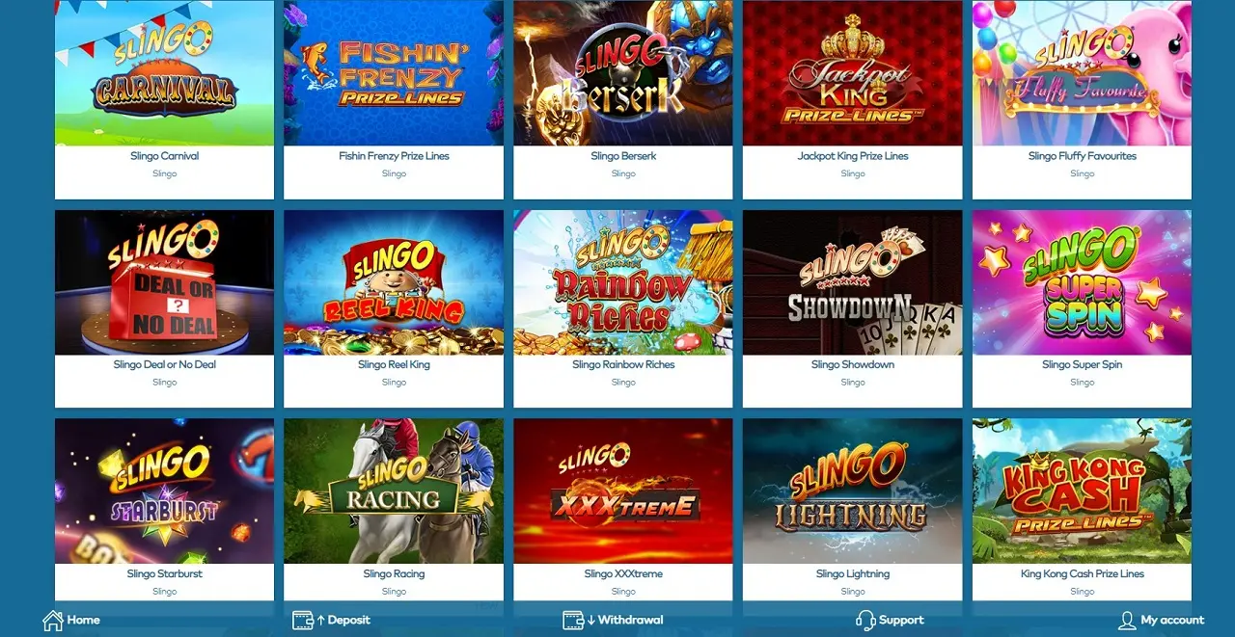
Task: Click the My account person icon
Action: pyautogui.click(x=1127, y=621)
